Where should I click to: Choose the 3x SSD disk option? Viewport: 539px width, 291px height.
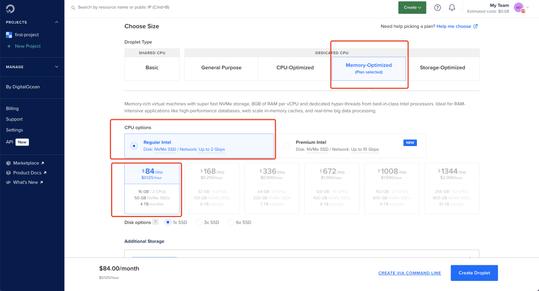(198, 222)
